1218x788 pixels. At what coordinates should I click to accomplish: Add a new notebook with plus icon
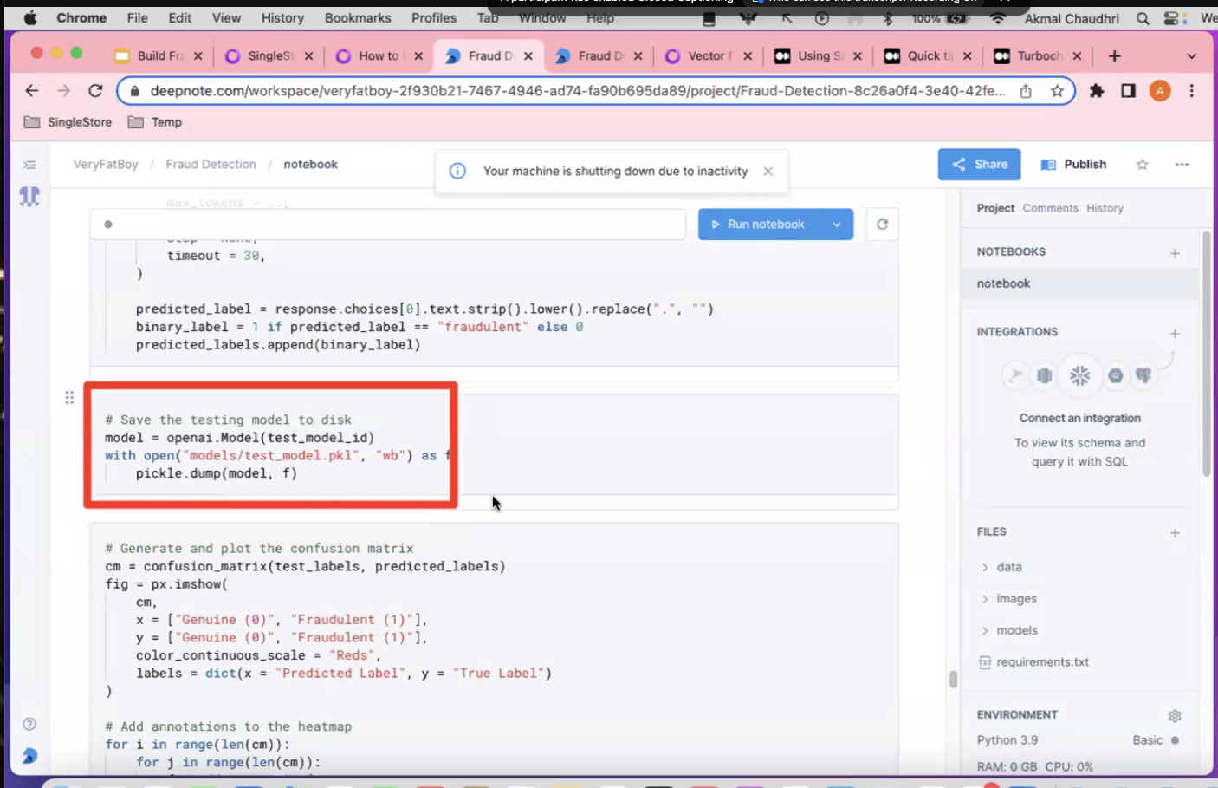(x=1175, y=253)
